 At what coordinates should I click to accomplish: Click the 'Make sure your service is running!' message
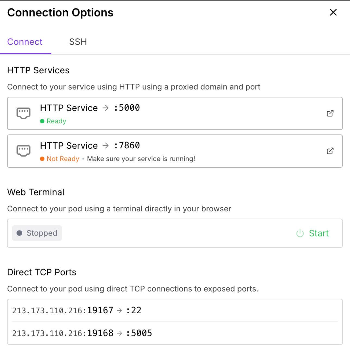tap(141, 159)
